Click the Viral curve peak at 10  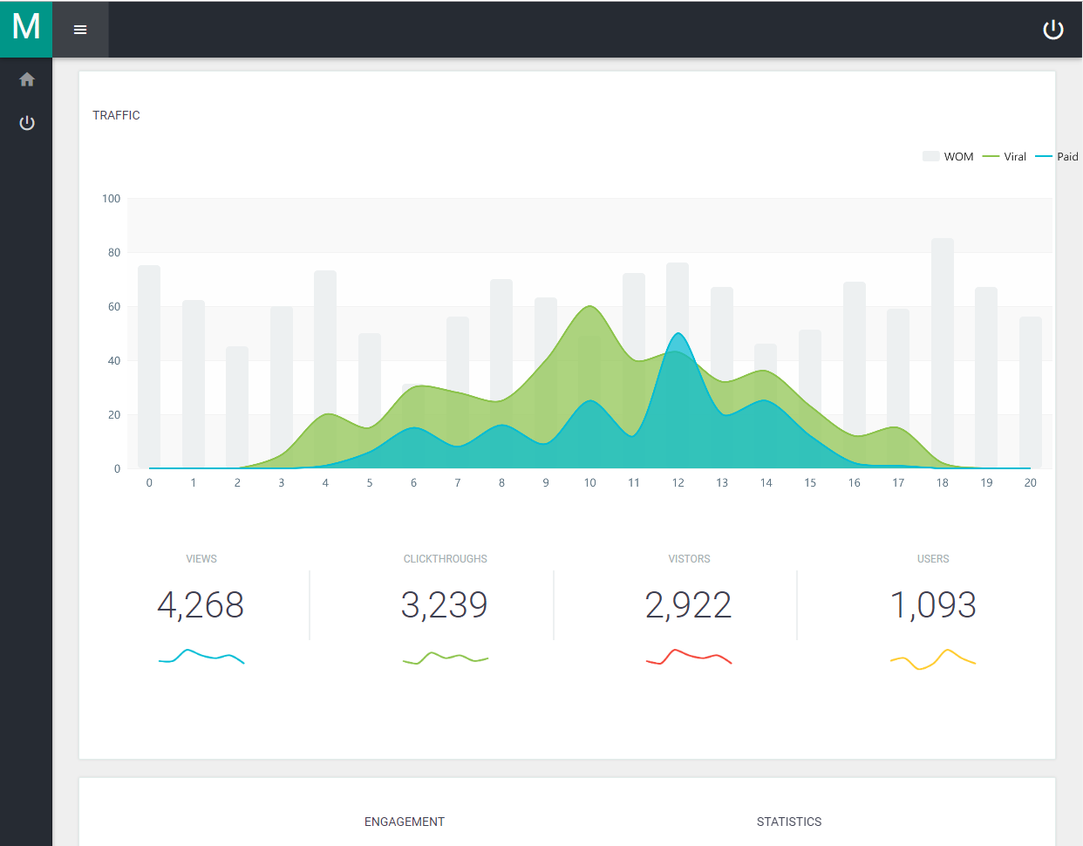pos(590,307)
